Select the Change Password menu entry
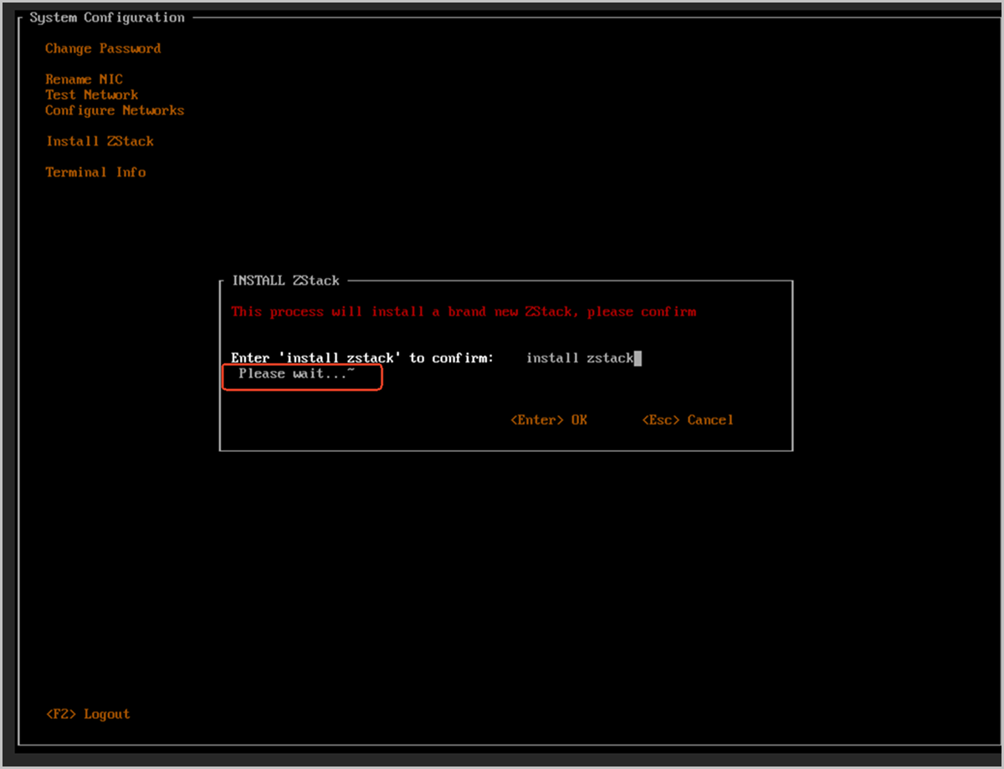This screenshot has height=769, width=1004. [103, 49]
